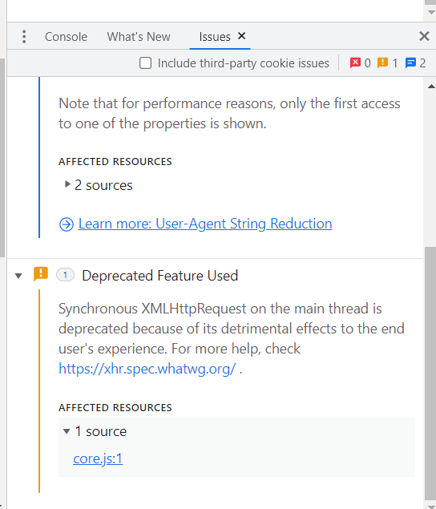Close the DevTools drawer panel
Viewport: 436px width, 509px height.
(424, 36)
